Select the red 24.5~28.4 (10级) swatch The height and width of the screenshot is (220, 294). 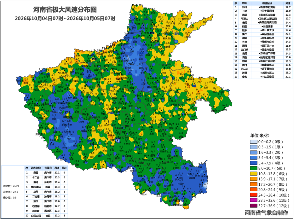tap(253, 195)
